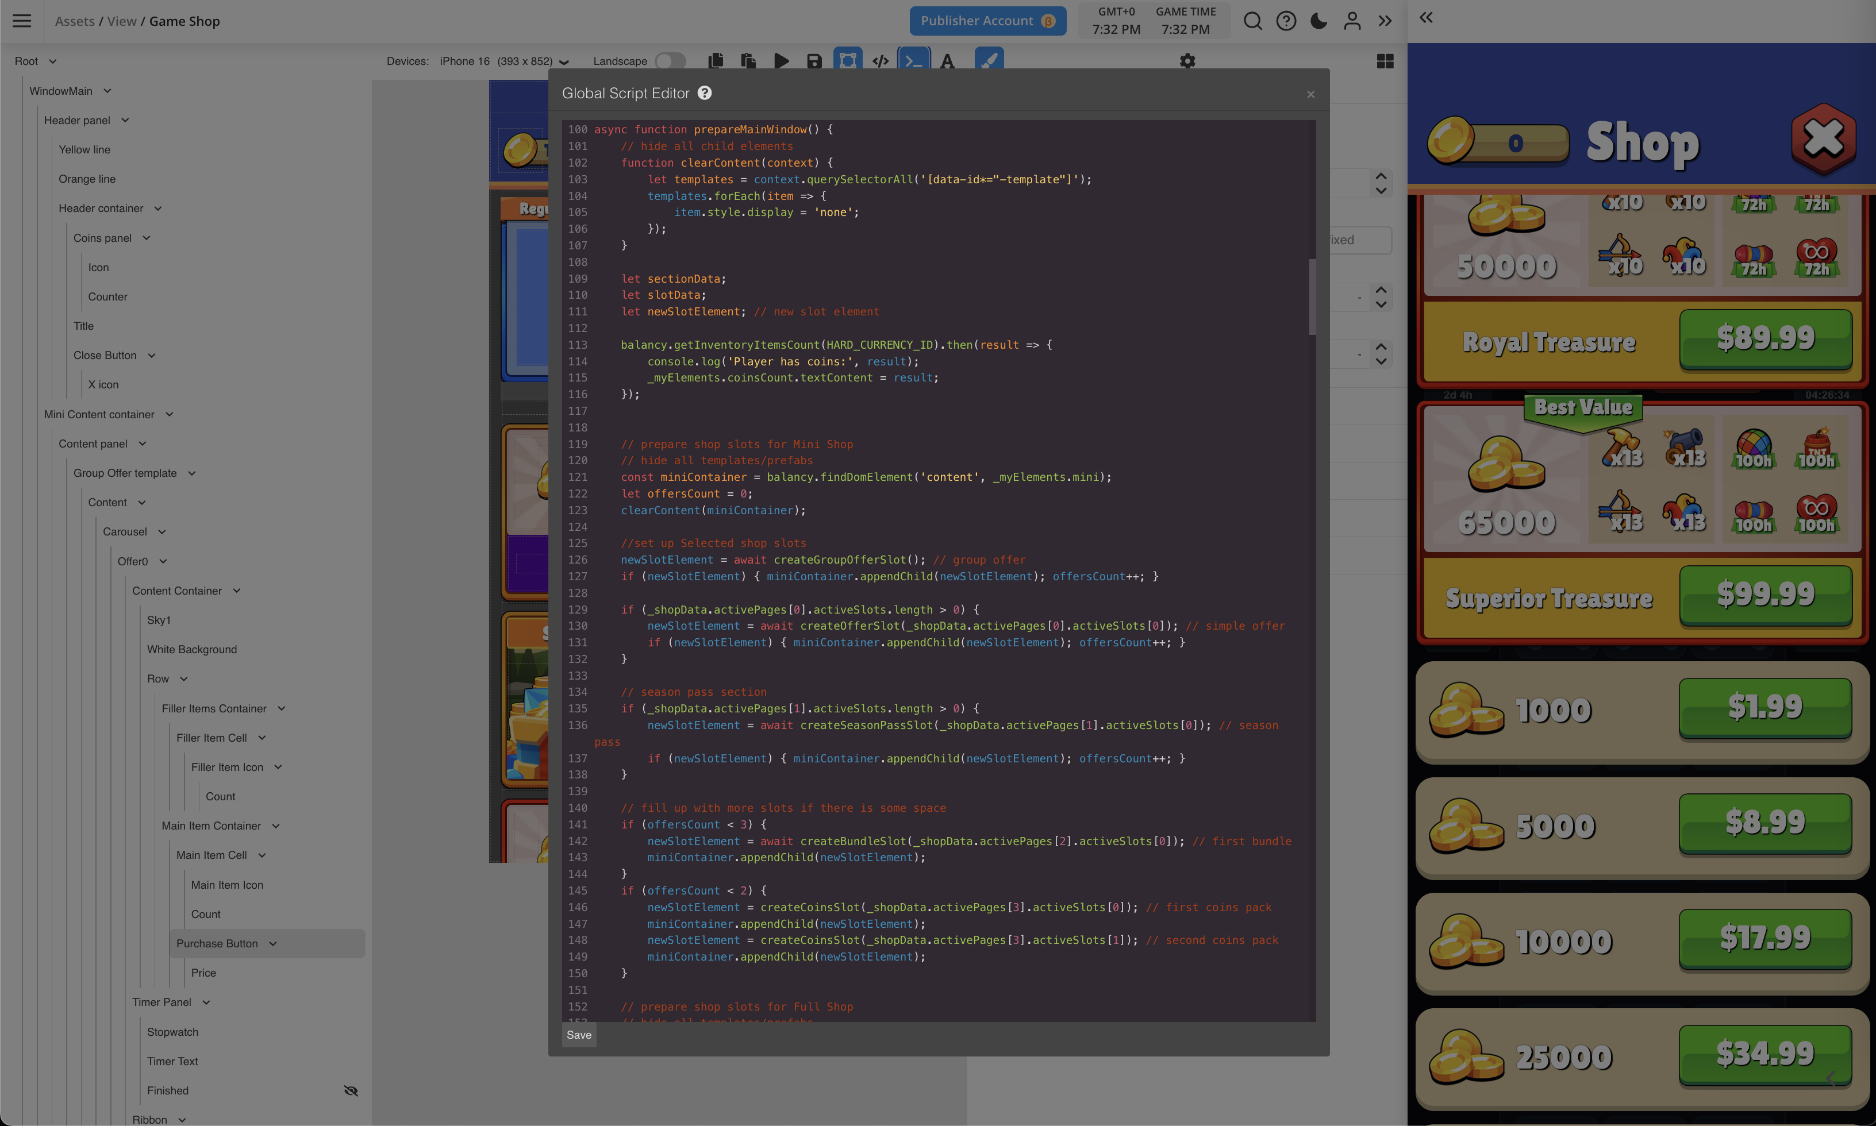Show the hidden Finished element via eye icon

(351, 1090)
